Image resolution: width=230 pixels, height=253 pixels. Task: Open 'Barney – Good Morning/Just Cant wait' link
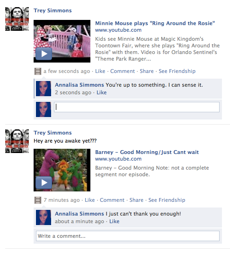(x=147, y=152)
